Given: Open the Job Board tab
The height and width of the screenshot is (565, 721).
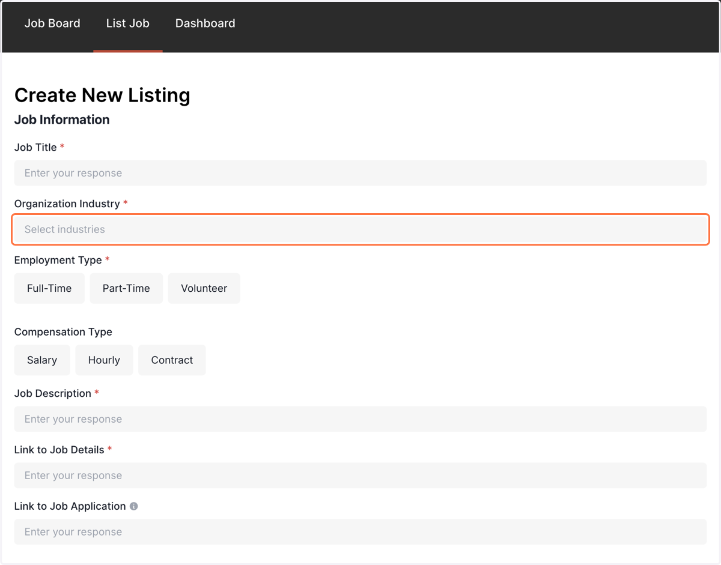Looking at the screenshot, I should (52, 23).
